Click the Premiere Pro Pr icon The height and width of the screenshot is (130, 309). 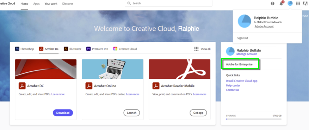88,49
